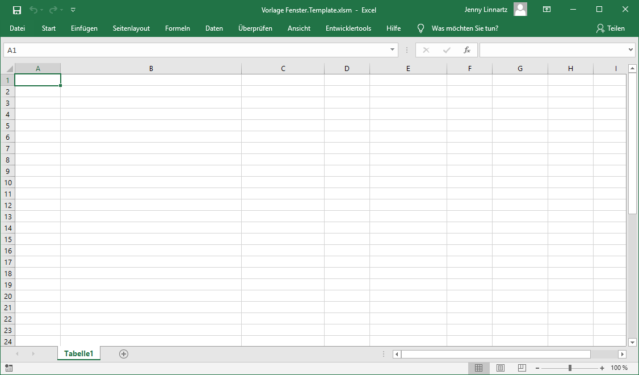The image size is (639, 375).
Task: Click the horizontal scrollbar right arrow
Action: 623,354
